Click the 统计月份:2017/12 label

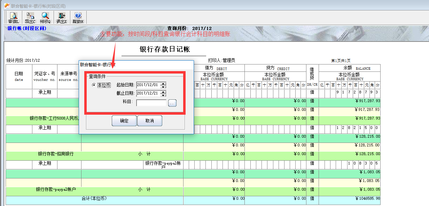click(x=23, y=60)
